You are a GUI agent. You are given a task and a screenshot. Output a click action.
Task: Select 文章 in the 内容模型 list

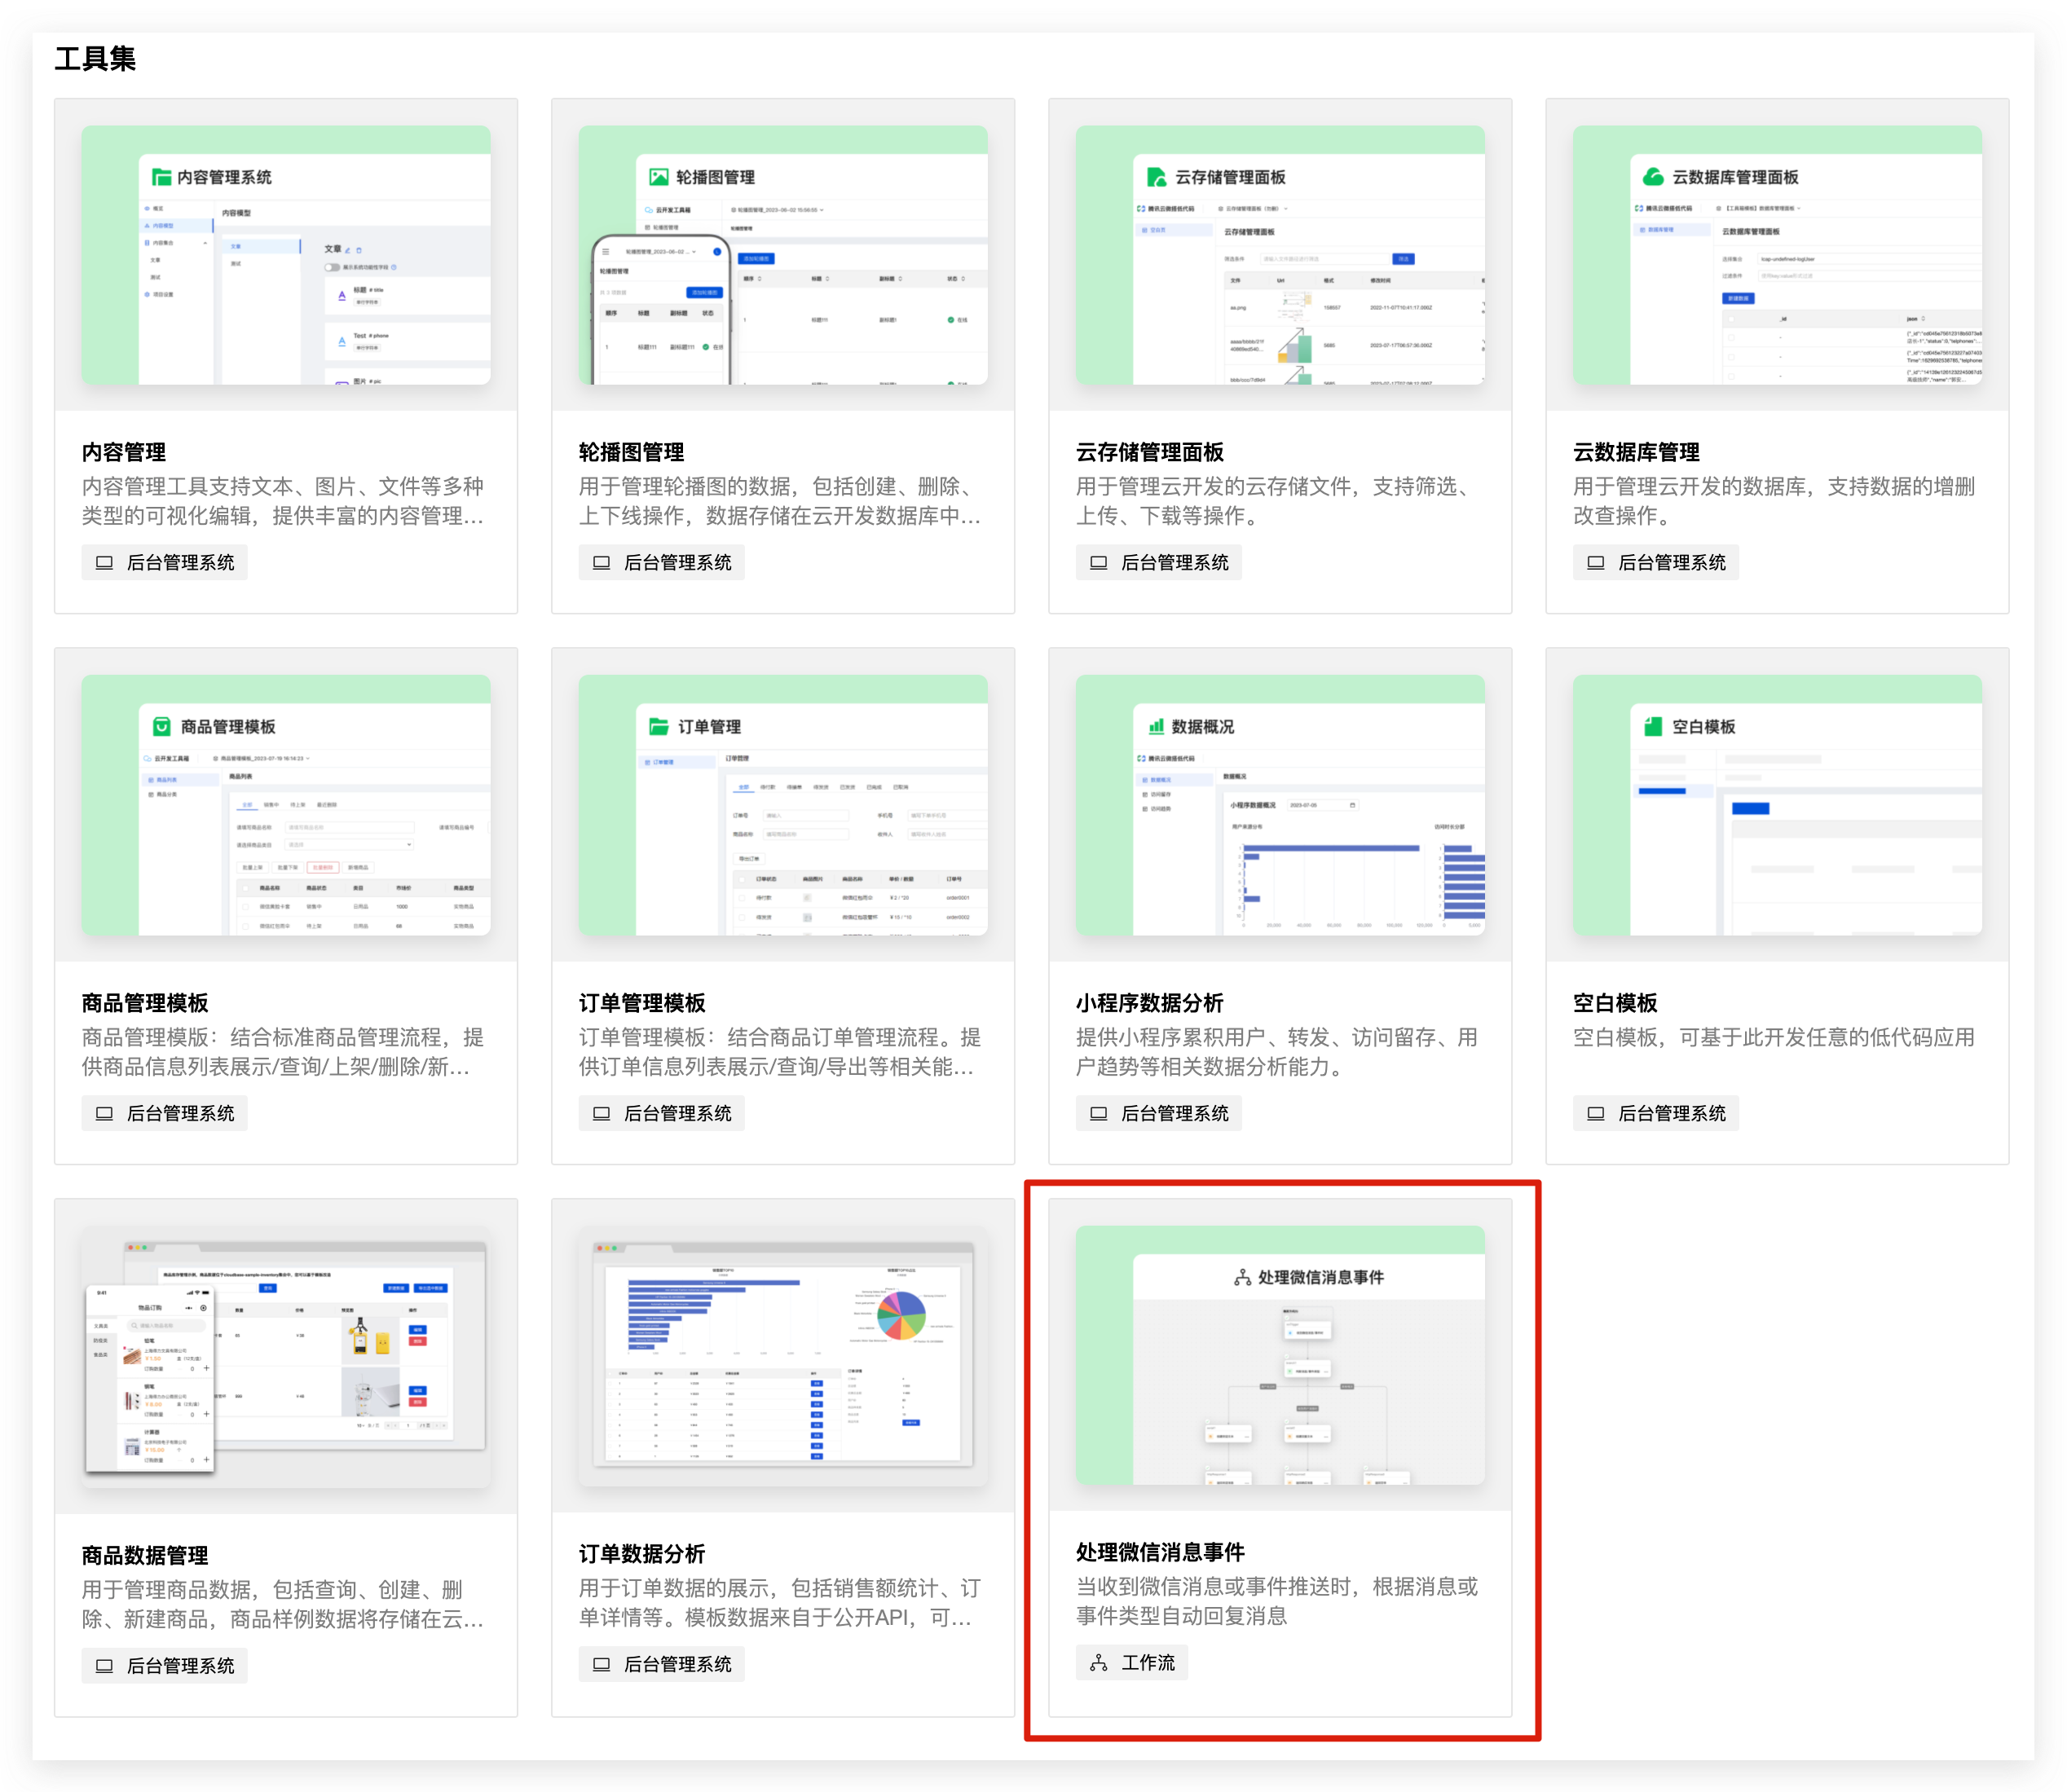(236, 246)
